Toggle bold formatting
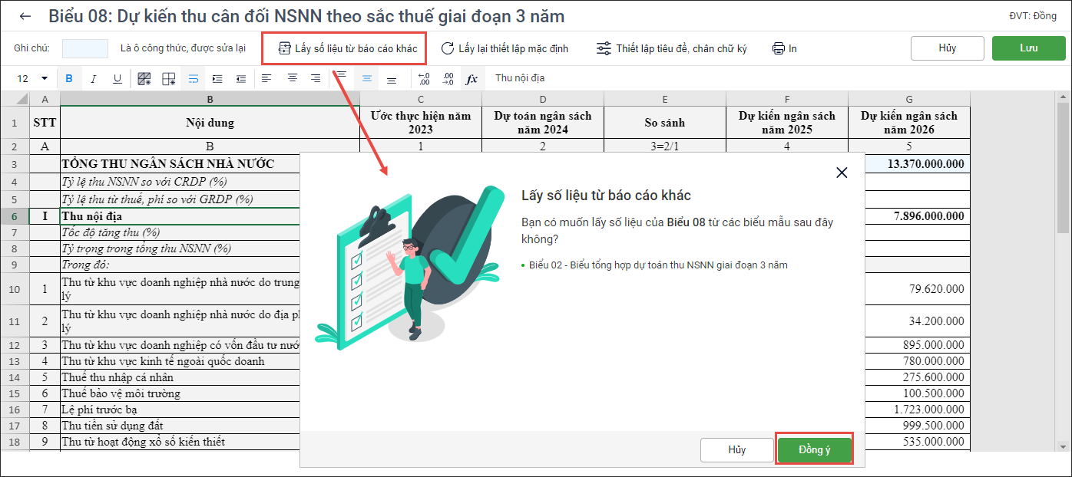 point(69,78)
